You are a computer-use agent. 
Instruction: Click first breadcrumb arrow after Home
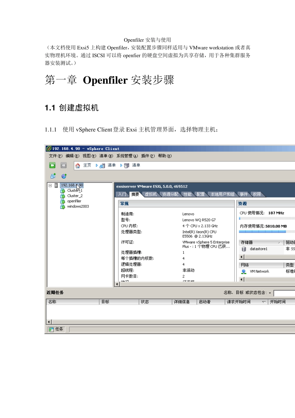coord(97,165)
